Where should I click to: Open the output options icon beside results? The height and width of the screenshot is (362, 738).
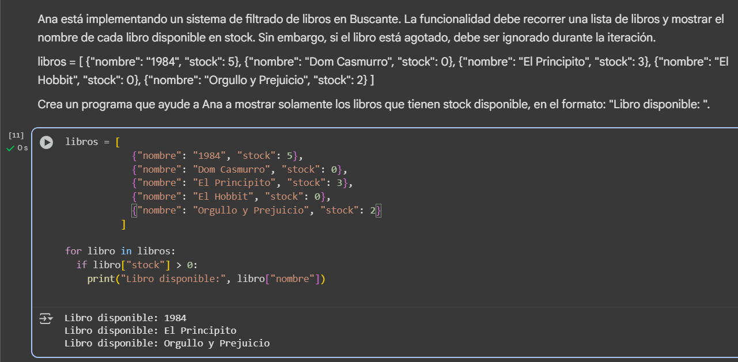click(46, 318)
